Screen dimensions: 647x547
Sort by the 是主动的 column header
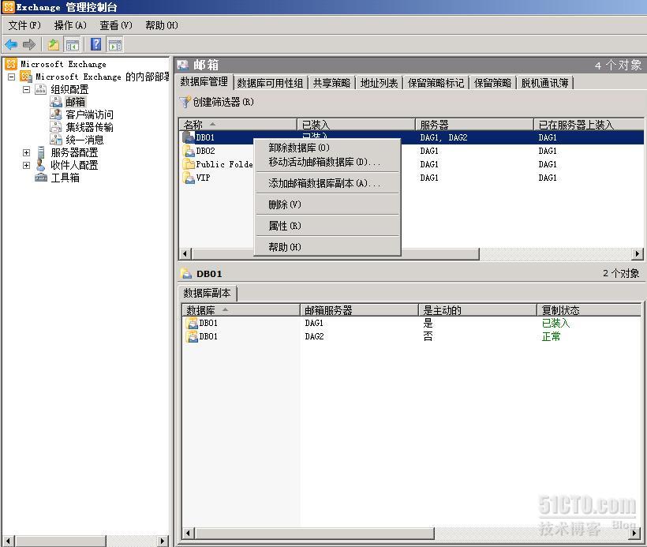[477, 310]
